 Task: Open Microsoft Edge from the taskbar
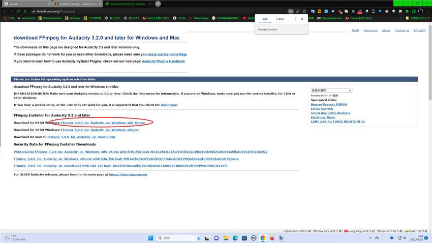click(x=235, y=238)
